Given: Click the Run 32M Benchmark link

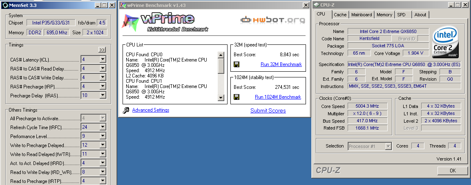Looking at the screenshot, I should pos(281,64).
